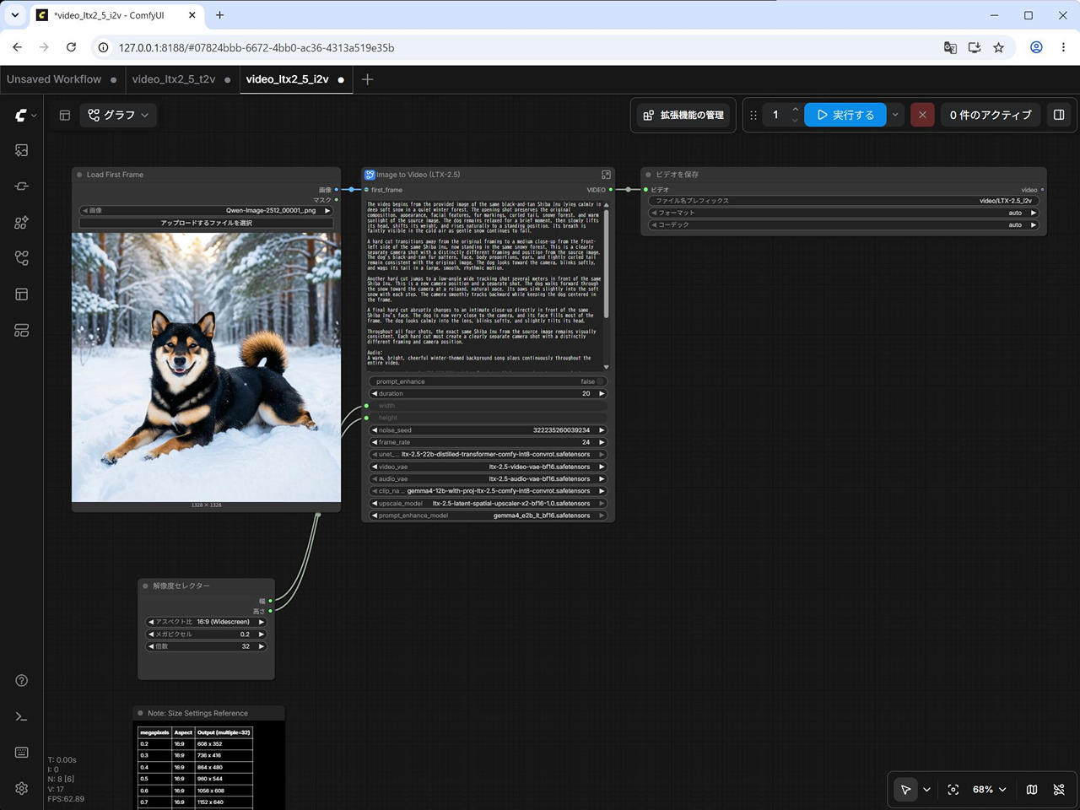Image resolution: width=1080 pixels, height=810 pixels.
Task: Open the keyboard shortcuts icon
Action: [22, 753]
